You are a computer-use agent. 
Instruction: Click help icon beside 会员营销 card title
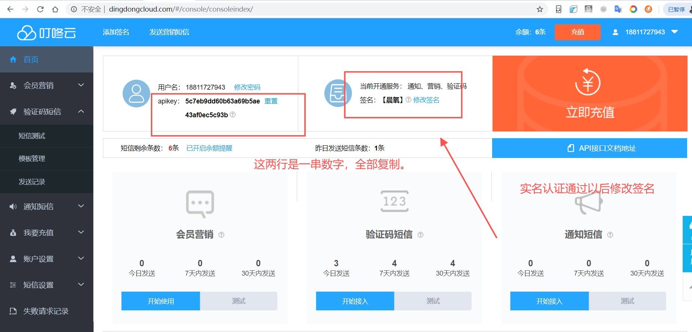click(x=221, y=235)
